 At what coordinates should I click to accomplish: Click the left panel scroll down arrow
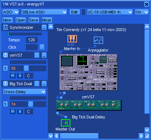click(51, 136)
